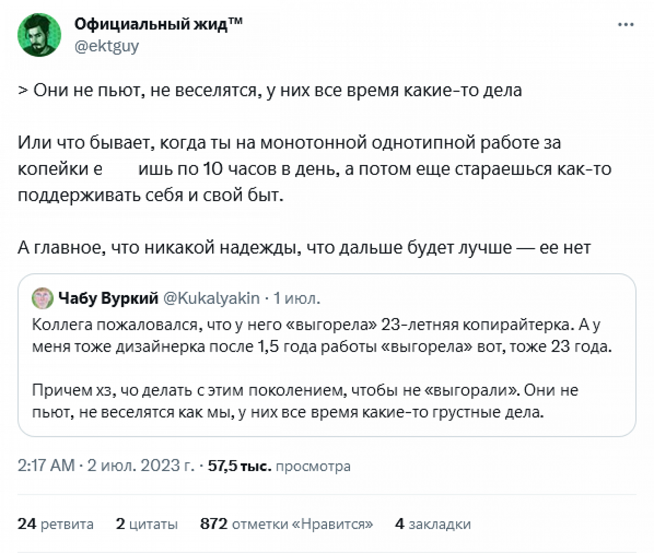The width and height of the screenshot is (654, 553).
Task: Open the Официальный жид™ profile name
Action: tap(158, 24)
